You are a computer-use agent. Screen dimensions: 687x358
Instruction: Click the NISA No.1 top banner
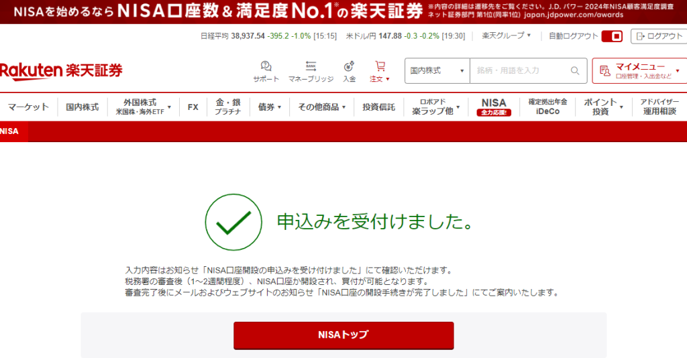[x=343, y=11]
